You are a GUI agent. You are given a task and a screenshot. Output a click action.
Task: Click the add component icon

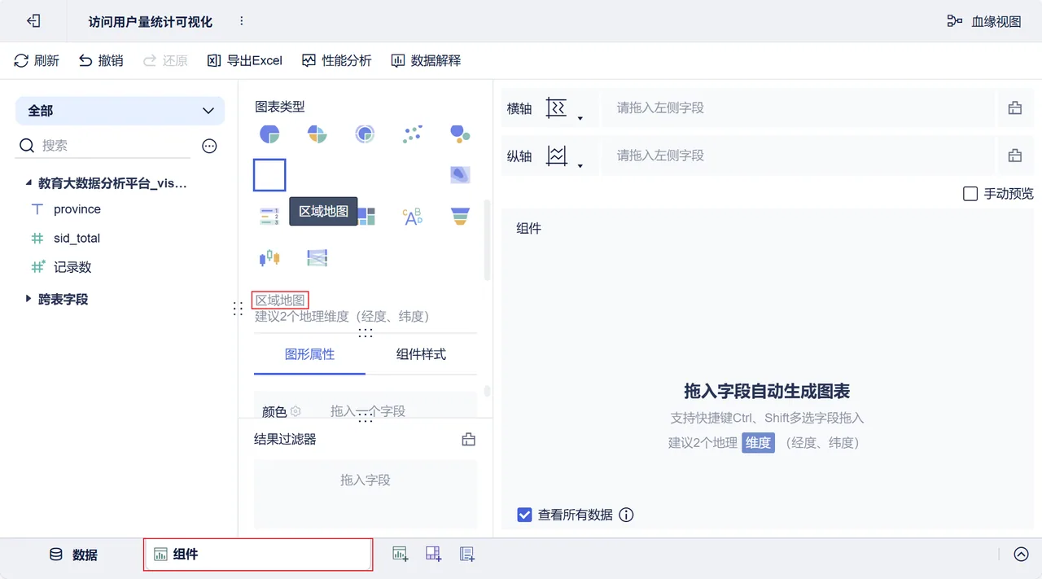click(401, 554)
